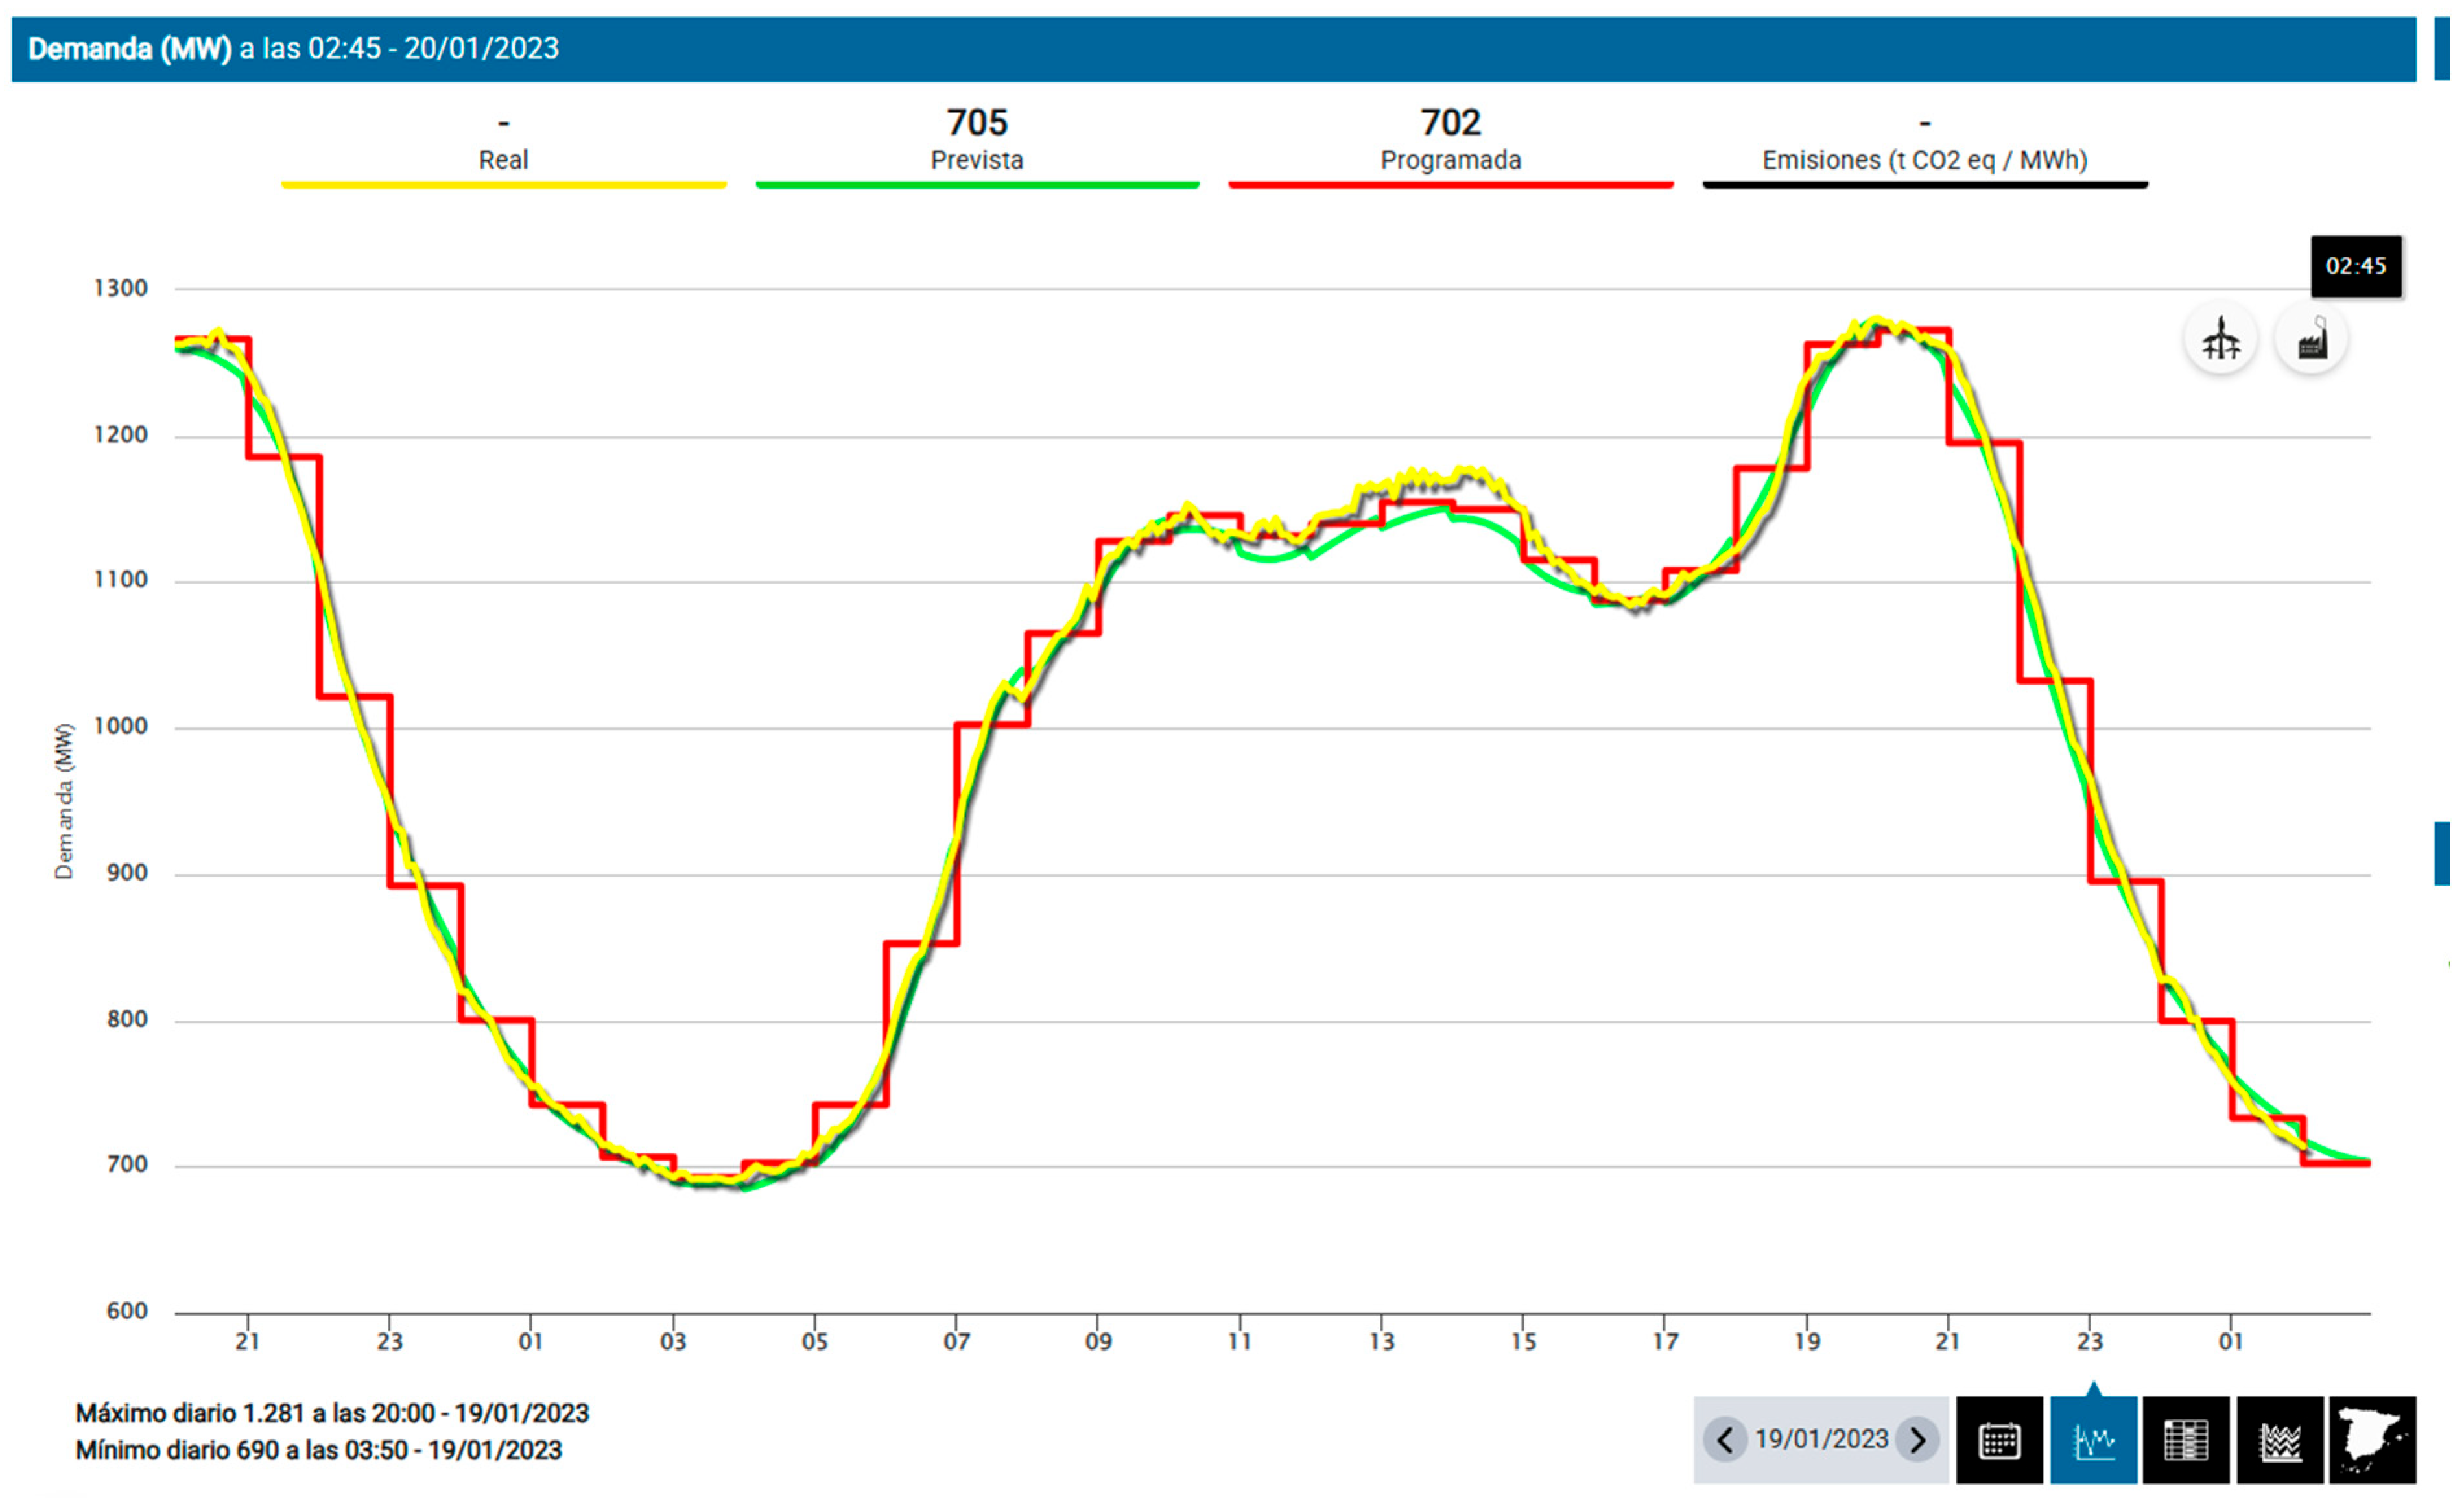Advance to the next day arrow
2464x1501 pixels.
(1917, 1440)
